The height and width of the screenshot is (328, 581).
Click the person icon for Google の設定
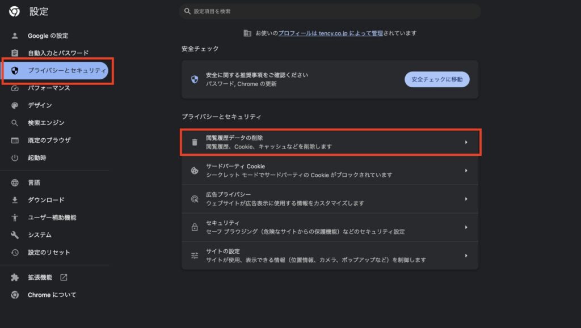[x=15, y=36]
